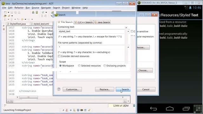Click the Launching FirstAppProject status text

coord(17,110)
